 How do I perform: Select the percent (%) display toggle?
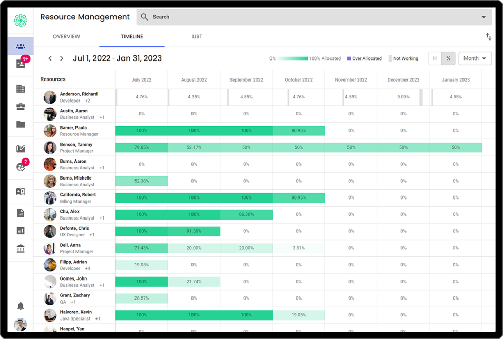click(448, 58)
